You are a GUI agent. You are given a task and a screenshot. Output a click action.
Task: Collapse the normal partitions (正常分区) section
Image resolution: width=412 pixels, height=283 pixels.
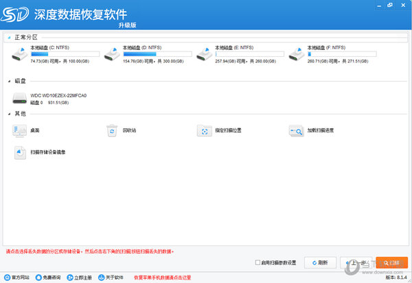9,38
